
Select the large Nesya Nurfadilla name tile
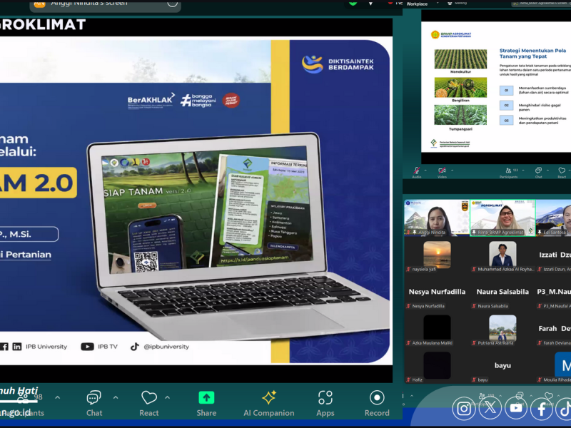click(437, 292)
